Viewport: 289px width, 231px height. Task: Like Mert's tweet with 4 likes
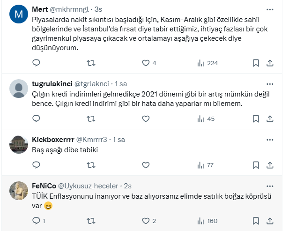pyautogui.click(x=146, y=63)
